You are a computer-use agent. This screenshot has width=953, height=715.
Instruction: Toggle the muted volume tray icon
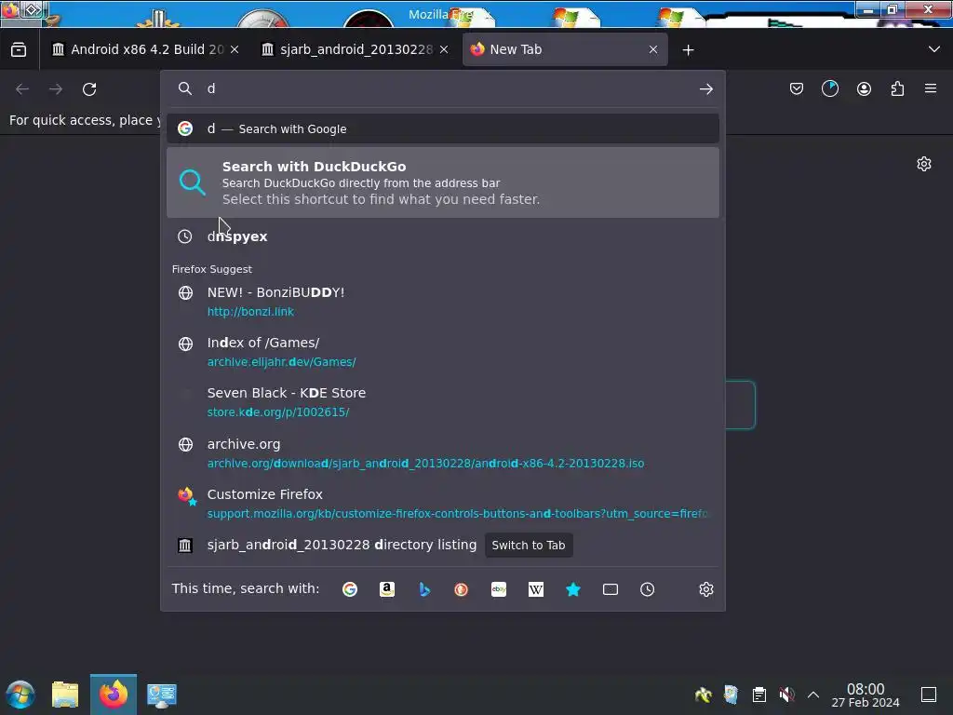click(x=786, y=695)
